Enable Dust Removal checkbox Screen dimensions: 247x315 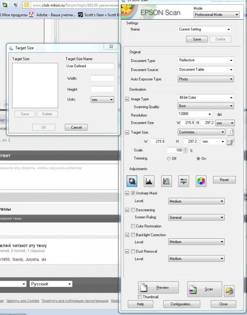point(133,251)
